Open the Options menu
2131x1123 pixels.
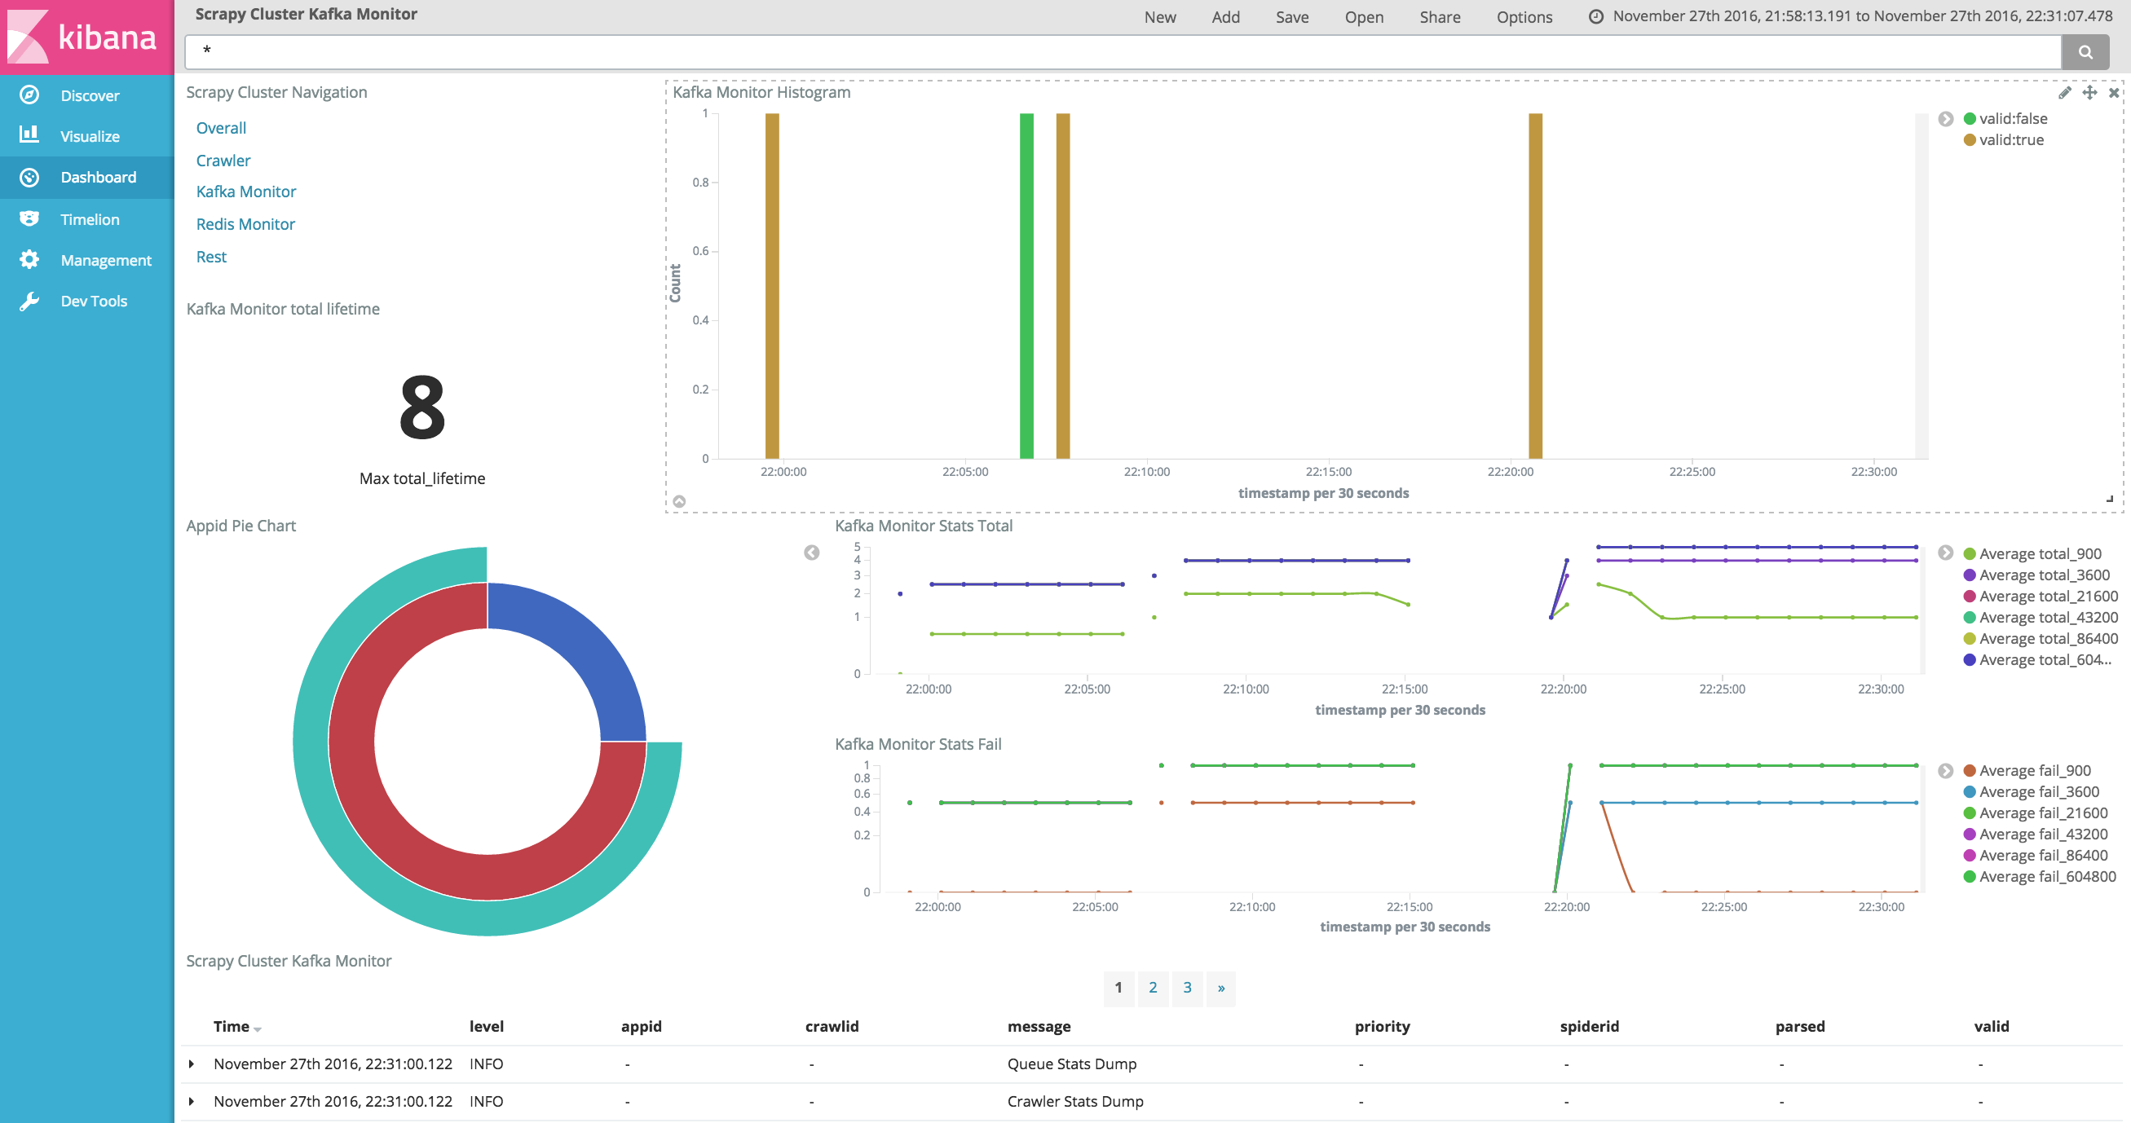[x=1524, y=17]
